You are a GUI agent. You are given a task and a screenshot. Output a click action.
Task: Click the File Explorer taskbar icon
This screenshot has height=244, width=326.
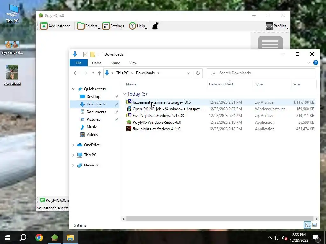click(70, 238)
